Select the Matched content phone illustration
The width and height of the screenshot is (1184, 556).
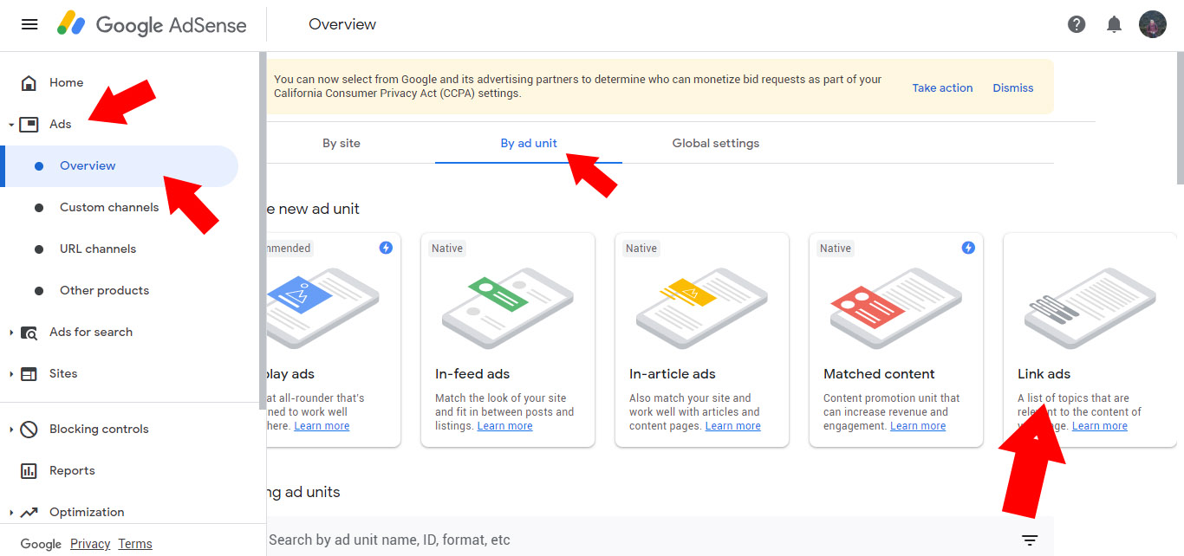click(896, 307)
